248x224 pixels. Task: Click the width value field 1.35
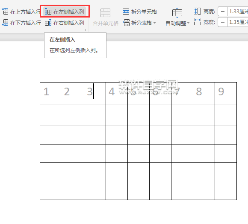(238, 22)
